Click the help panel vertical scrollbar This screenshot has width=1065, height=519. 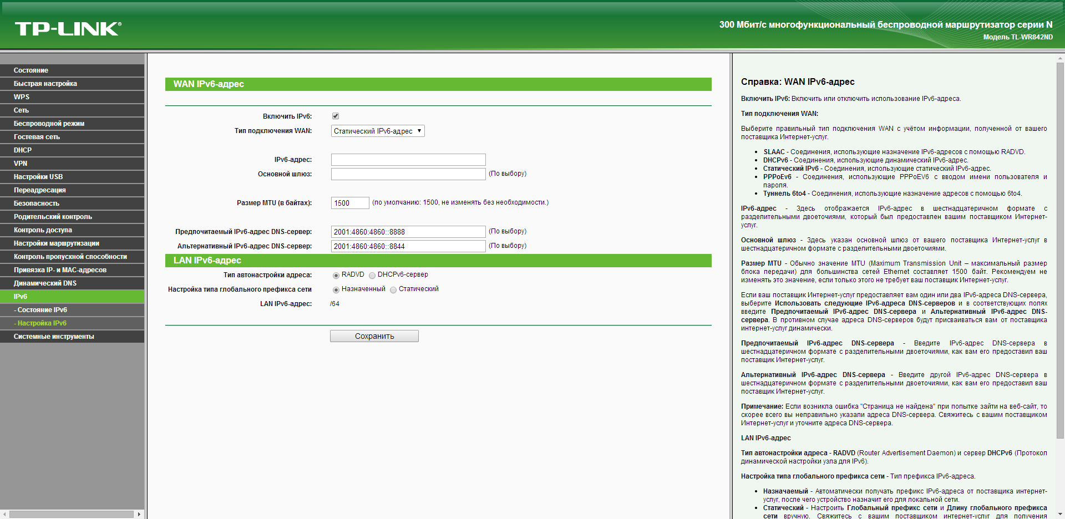pos(1060,250)
